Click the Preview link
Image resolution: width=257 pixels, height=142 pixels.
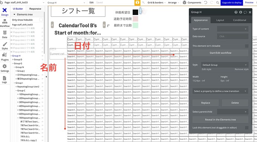249,3
